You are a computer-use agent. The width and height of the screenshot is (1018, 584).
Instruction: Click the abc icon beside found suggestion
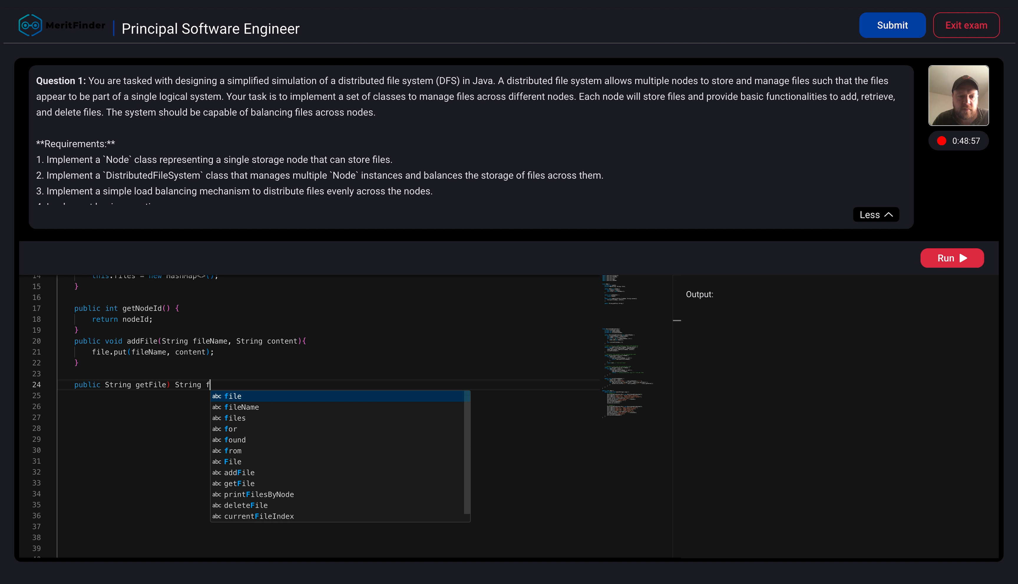217,440
